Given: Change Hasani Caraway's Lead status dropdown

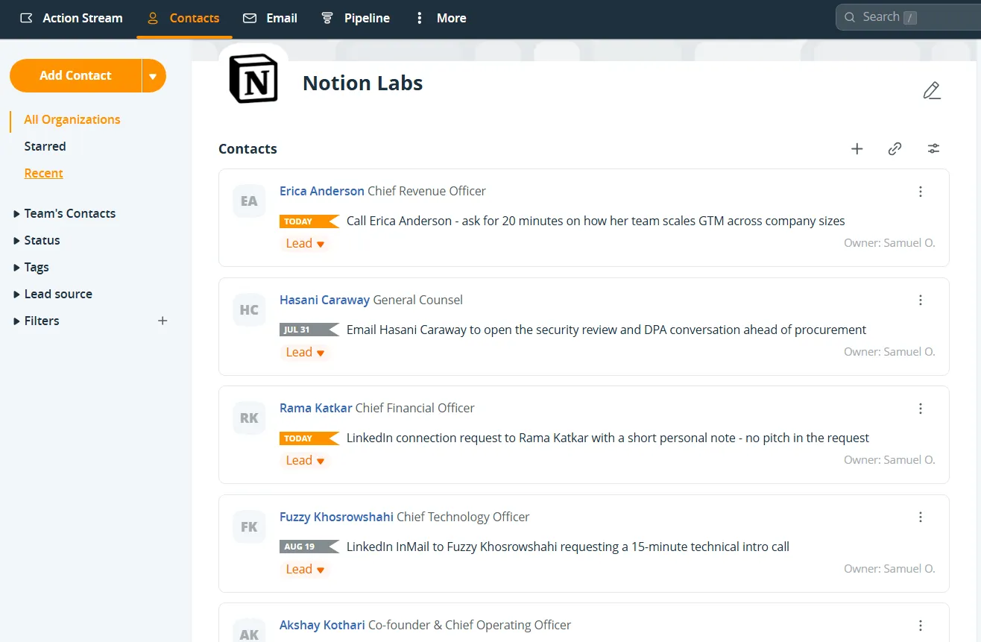Looking at the screenshot, I should pos(305,352).
